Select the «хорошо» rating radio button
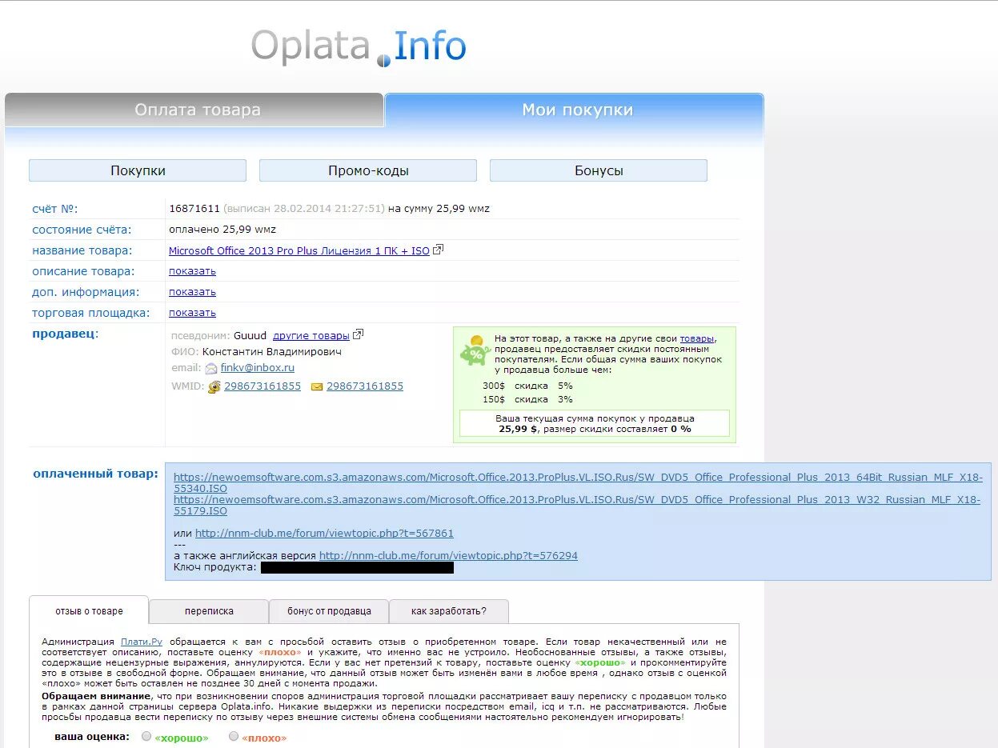The height and width of the screenshot is (748, 998). pos(146,736)
